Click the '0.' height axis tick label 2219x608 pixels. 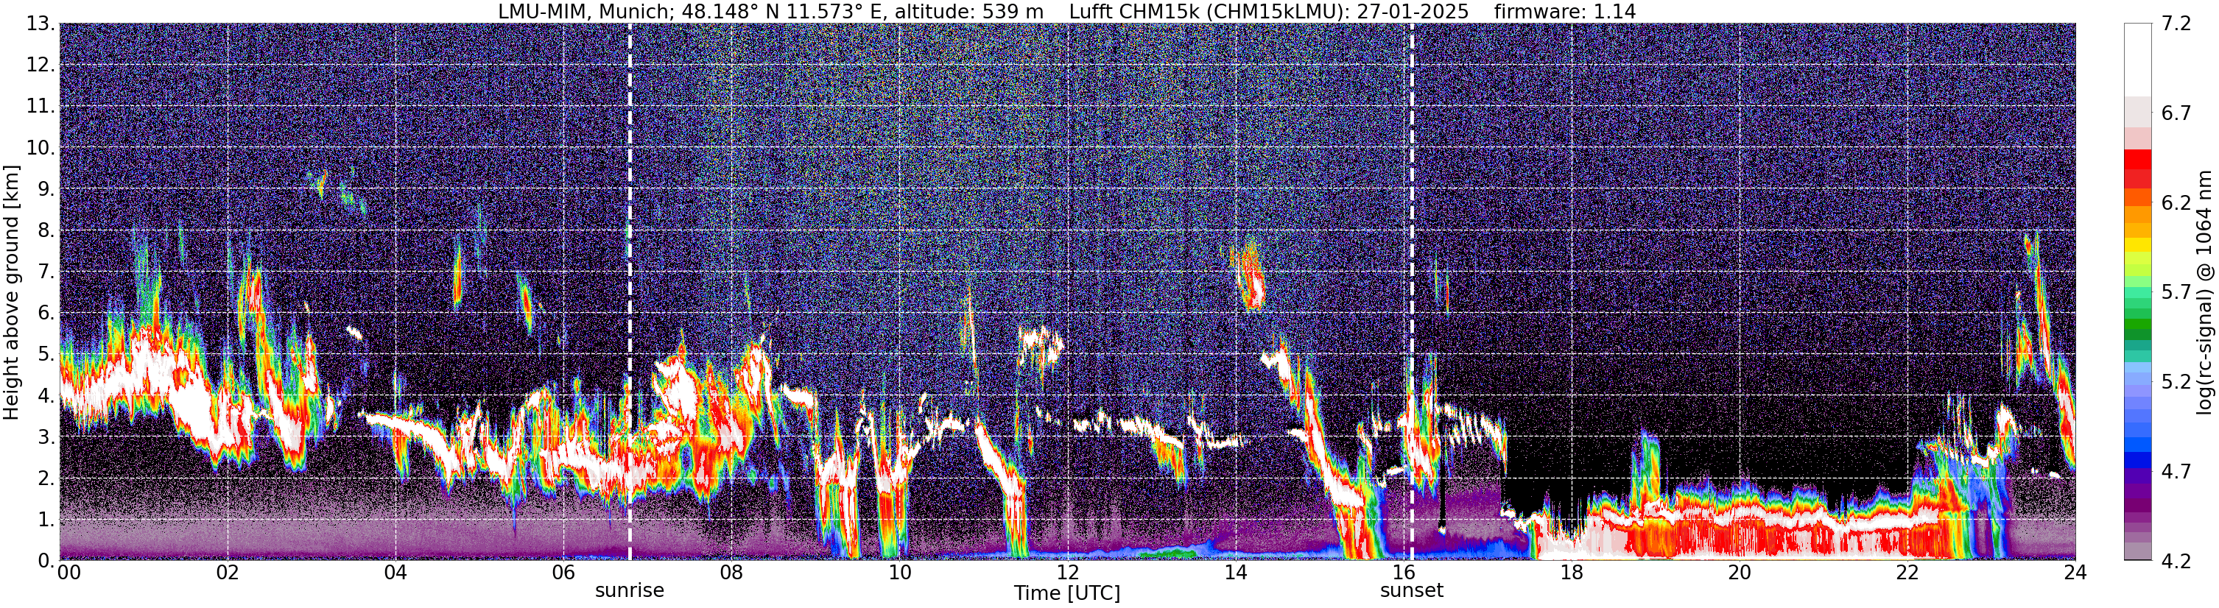[46, 561]
